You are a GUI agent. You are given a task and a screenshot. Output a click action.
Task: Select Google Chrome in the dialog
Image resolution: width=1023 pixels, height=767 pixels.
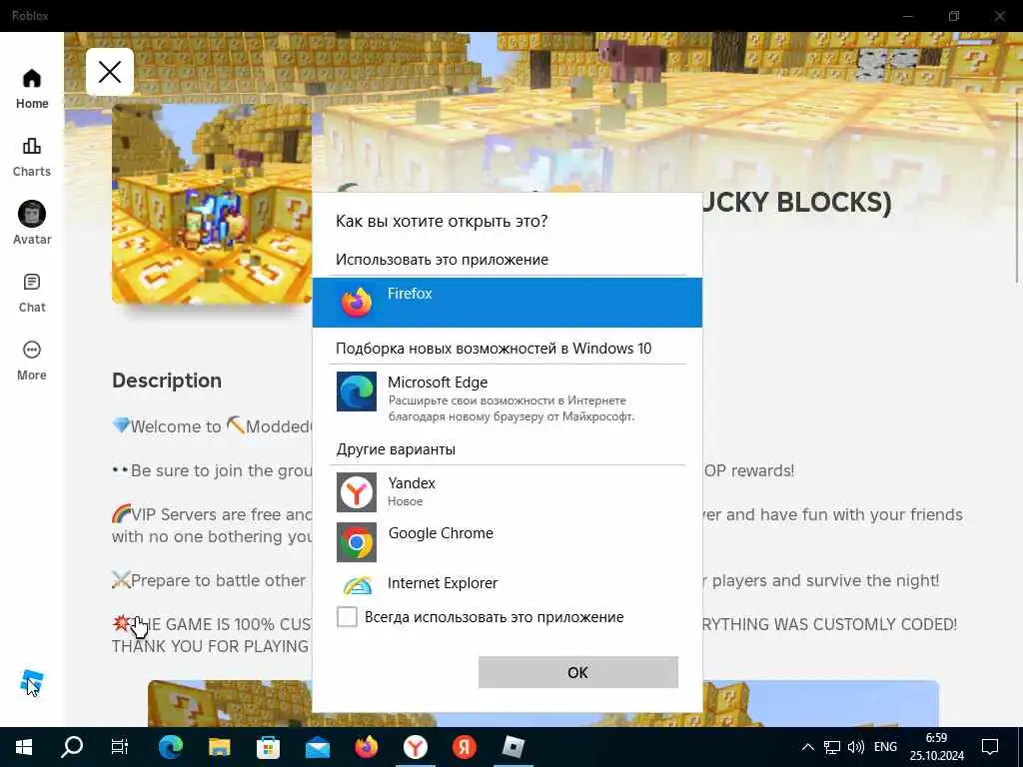507,541
